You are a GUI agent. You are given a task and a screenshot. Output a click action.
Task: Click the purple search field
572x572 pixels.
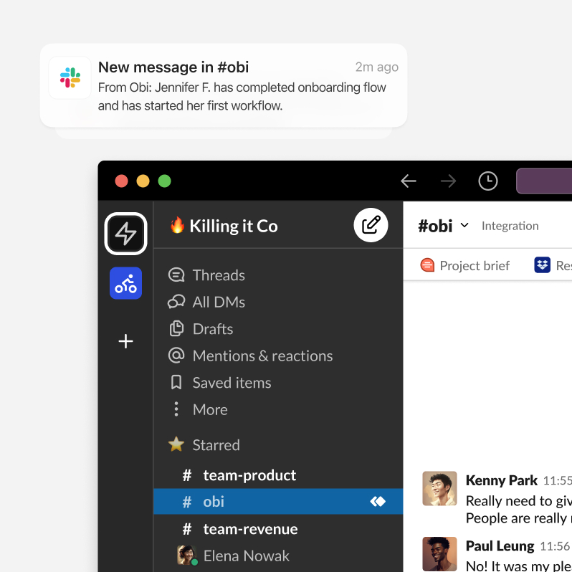(x=544, y=181)
